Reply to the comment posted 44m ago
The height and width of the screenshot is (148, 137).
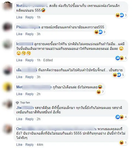click(x=29, y=145)
